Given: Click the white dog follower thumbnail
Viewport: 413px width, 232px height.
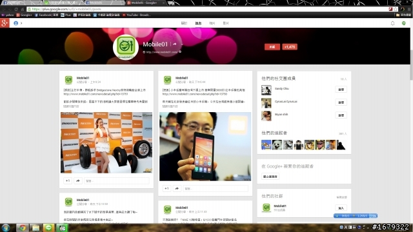Looking at the screenshot, I should tap(277, 144).
